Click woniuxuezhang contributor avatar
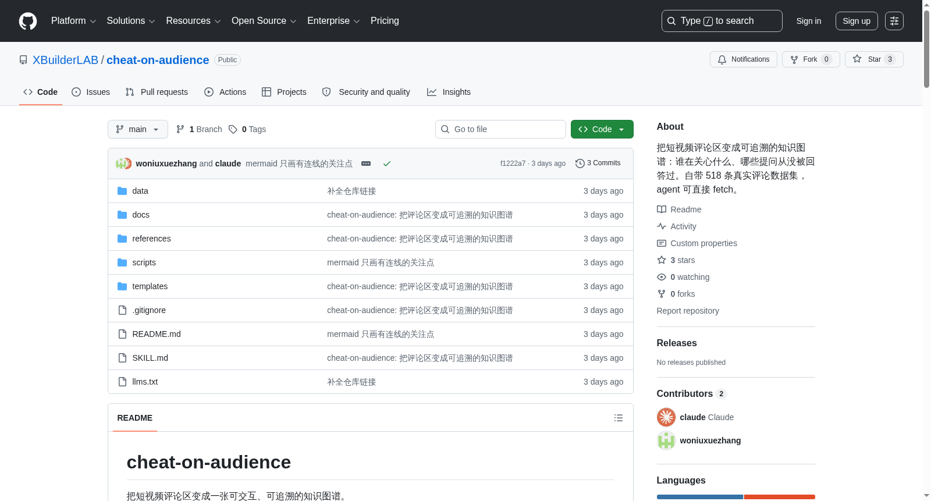Viewport: 931px width, 501px height. [666, 440]
